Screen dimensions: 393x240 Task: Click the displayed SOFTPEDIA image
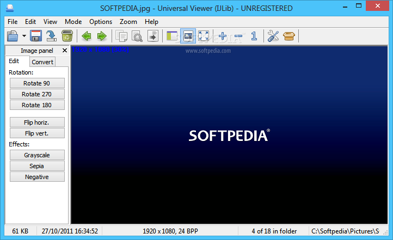pyautogui.click(x=229, y=135)
